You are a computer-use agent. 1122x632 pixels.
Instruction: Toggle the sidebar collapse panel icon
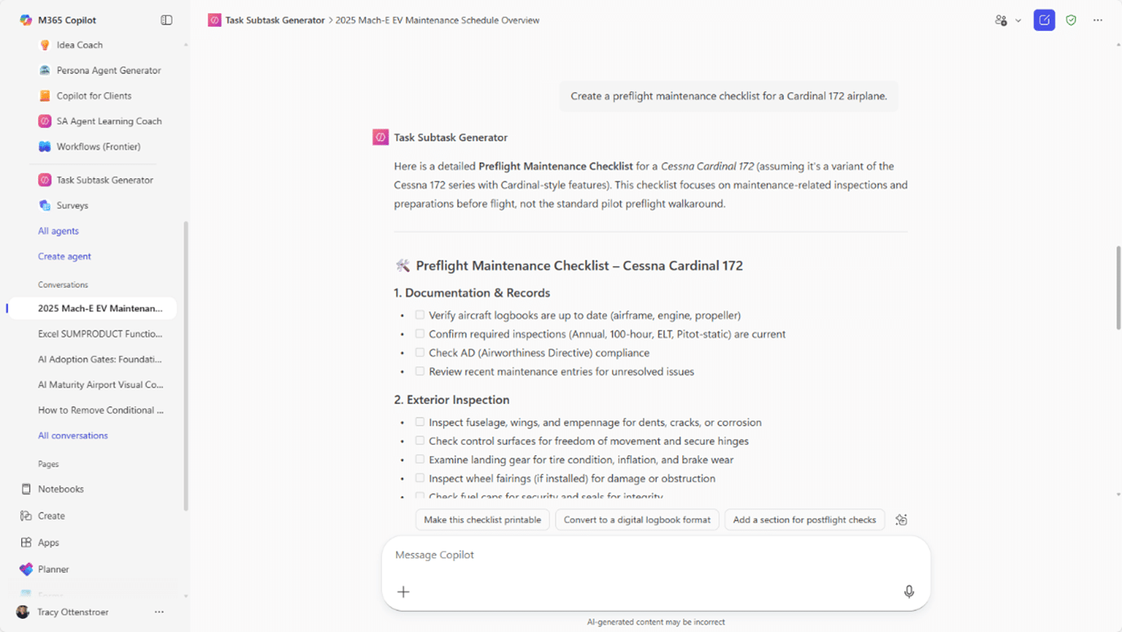point(166,20)
